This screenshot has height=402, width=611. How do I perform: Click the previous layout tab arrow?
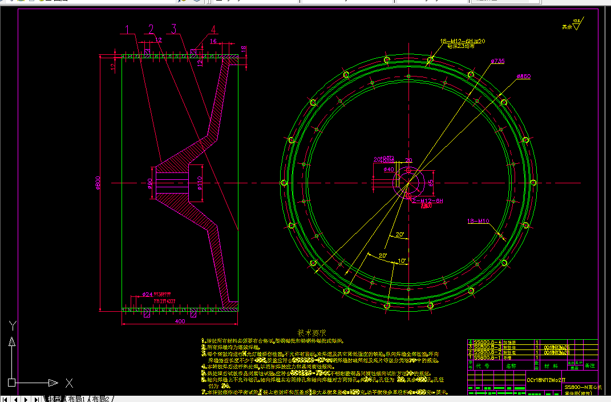point(15,399)
